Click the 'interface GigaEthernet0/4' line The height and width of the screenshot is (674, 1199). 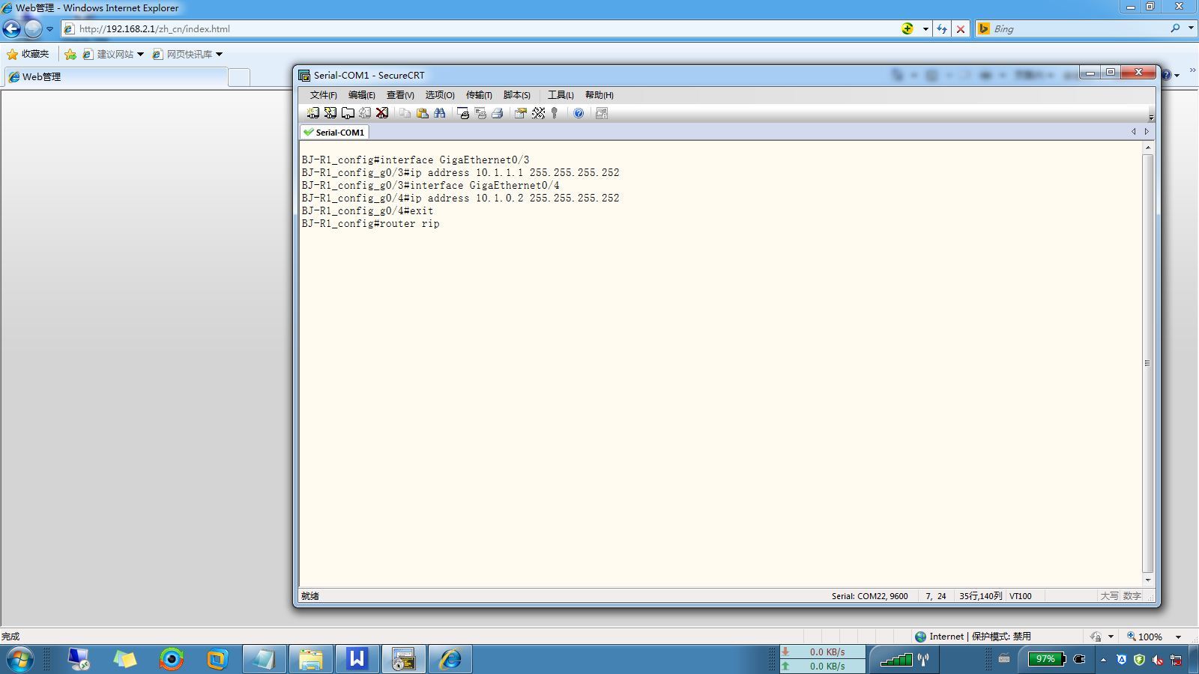[x=431, y=186]
